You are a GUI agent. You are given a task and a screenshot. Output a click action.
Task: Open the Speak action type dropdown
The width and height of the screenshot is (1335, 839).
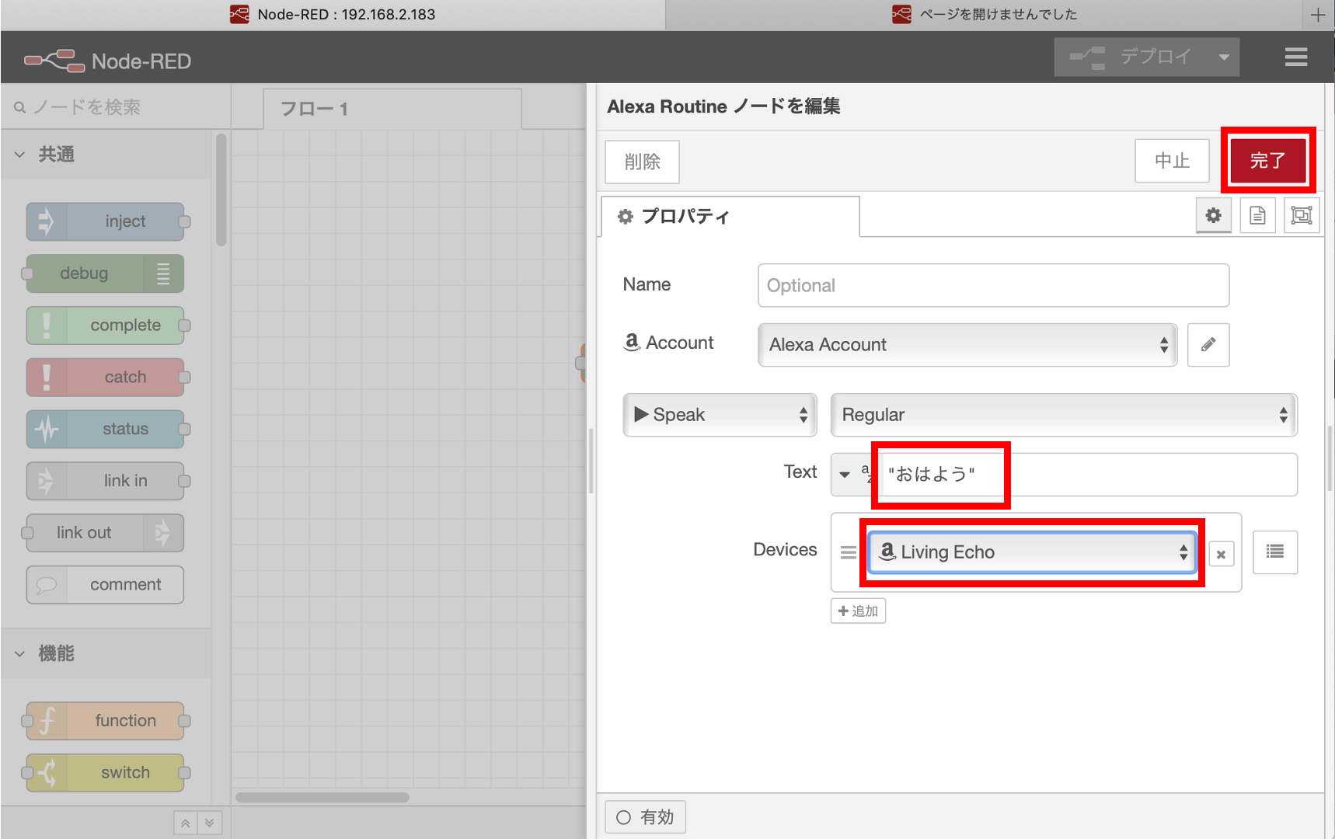pyautogui.click(x=720, y=415)
